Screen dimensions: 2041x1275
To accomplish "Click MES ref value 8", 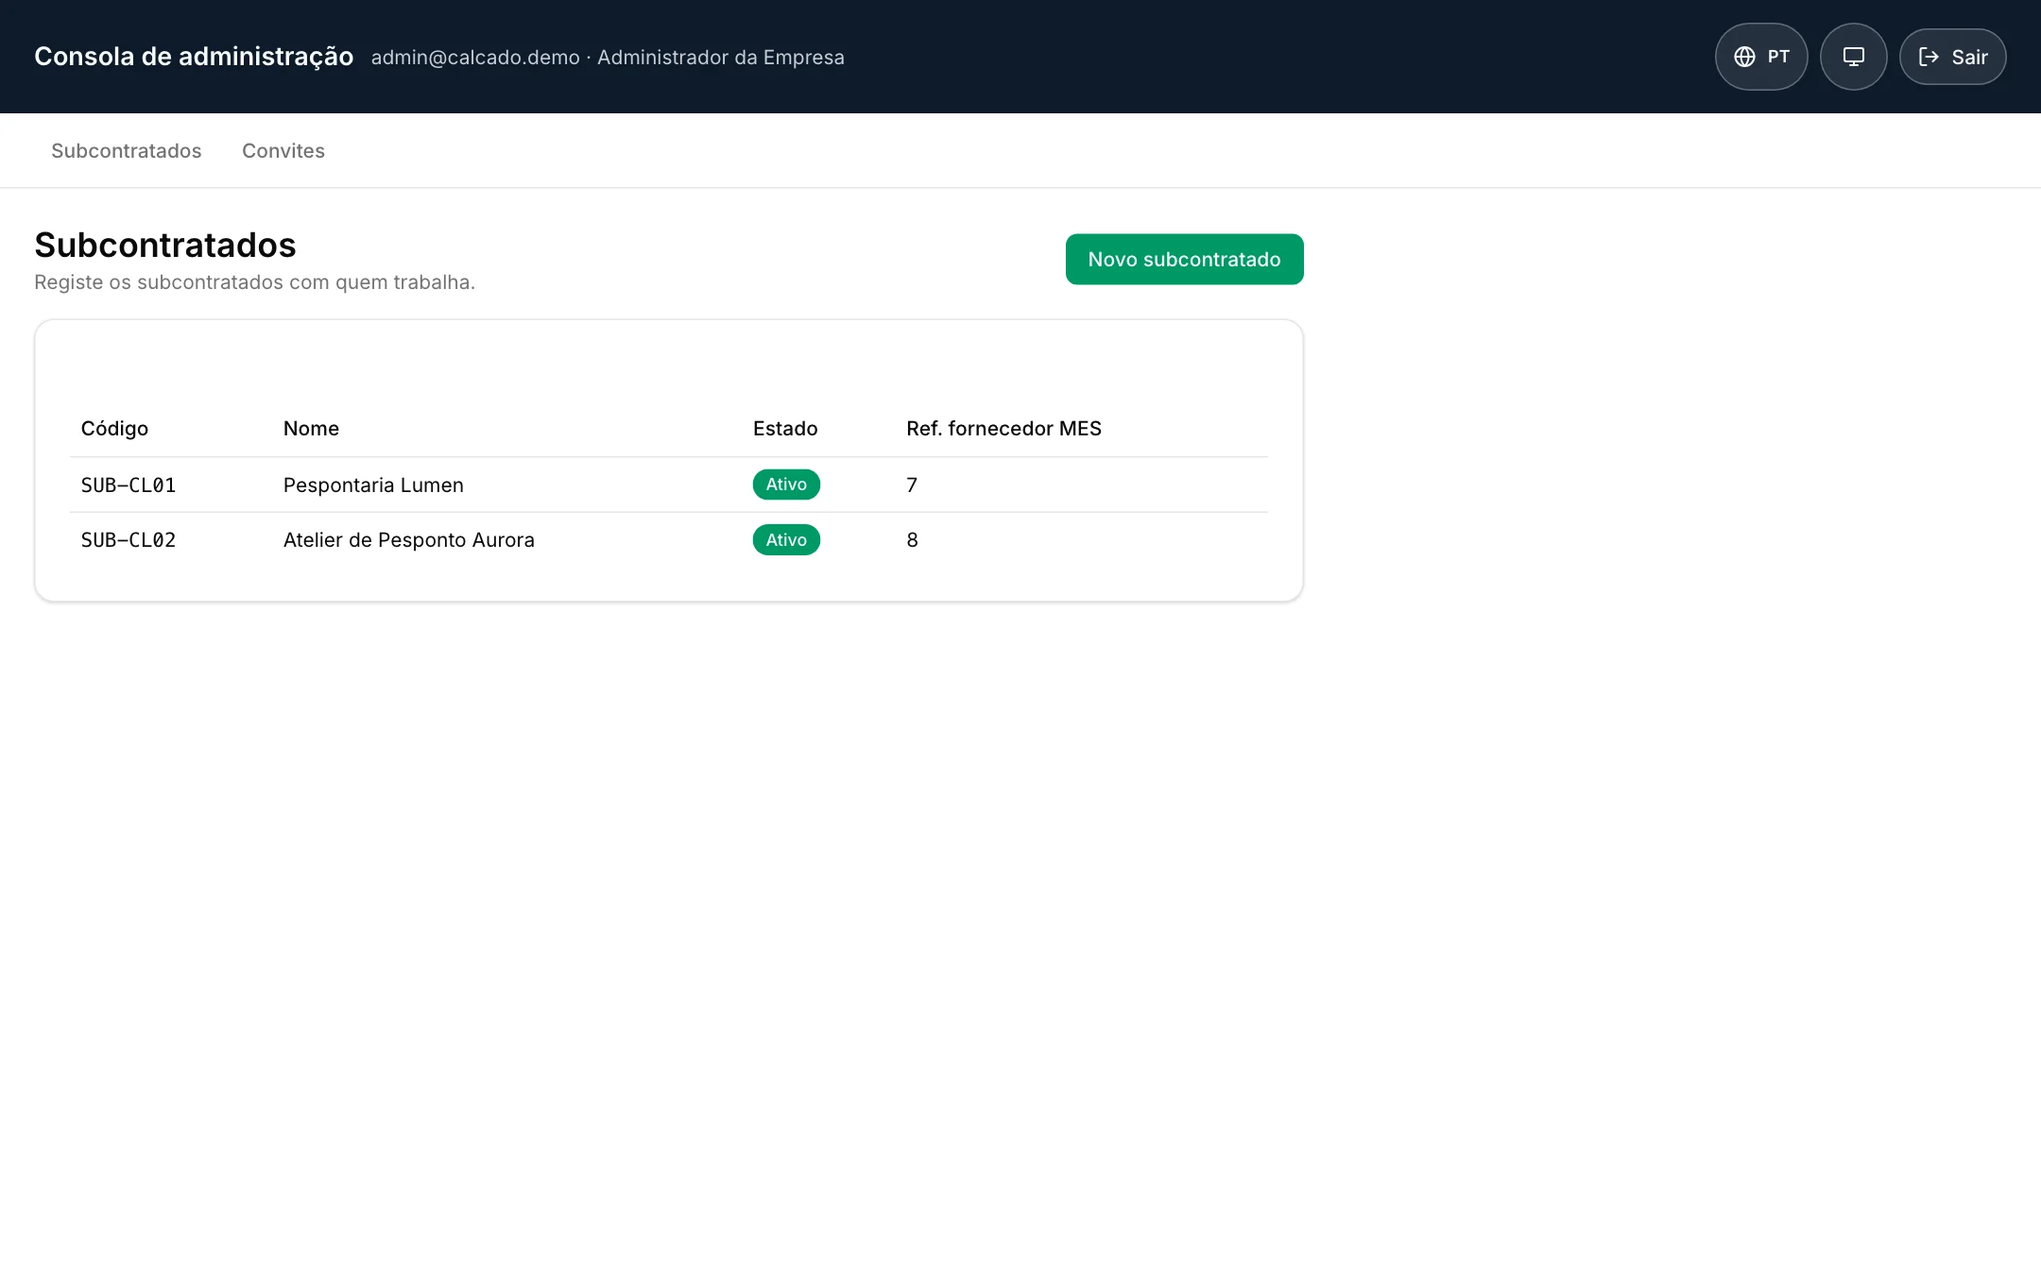I will pos(912,540).
